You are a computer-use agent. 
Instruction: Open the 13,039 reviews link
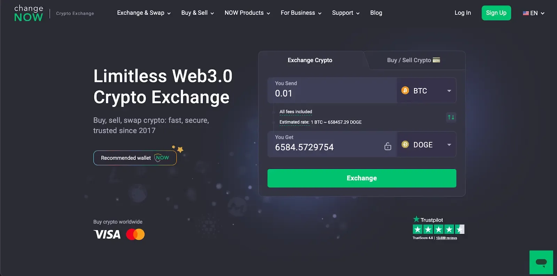coord(446,238)
